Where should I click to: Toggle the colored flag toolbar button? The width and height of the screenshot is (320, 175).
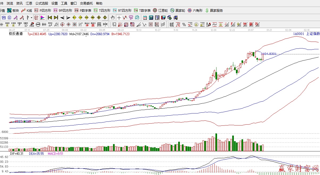pos(43,18)
